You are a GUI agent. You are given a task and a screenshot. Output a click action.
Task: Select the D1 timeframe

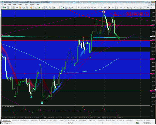coord(99,8)
